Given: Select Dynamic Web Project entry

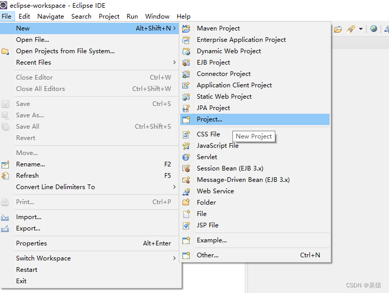Looking at the screenshot, I should point(255,51).
